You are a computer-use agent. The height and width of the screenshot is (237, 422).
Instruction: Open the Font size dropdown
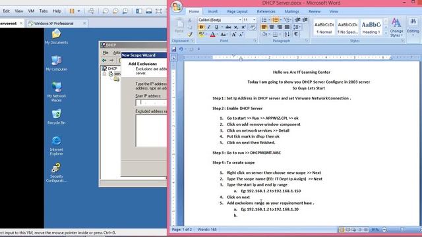[254, 20]
